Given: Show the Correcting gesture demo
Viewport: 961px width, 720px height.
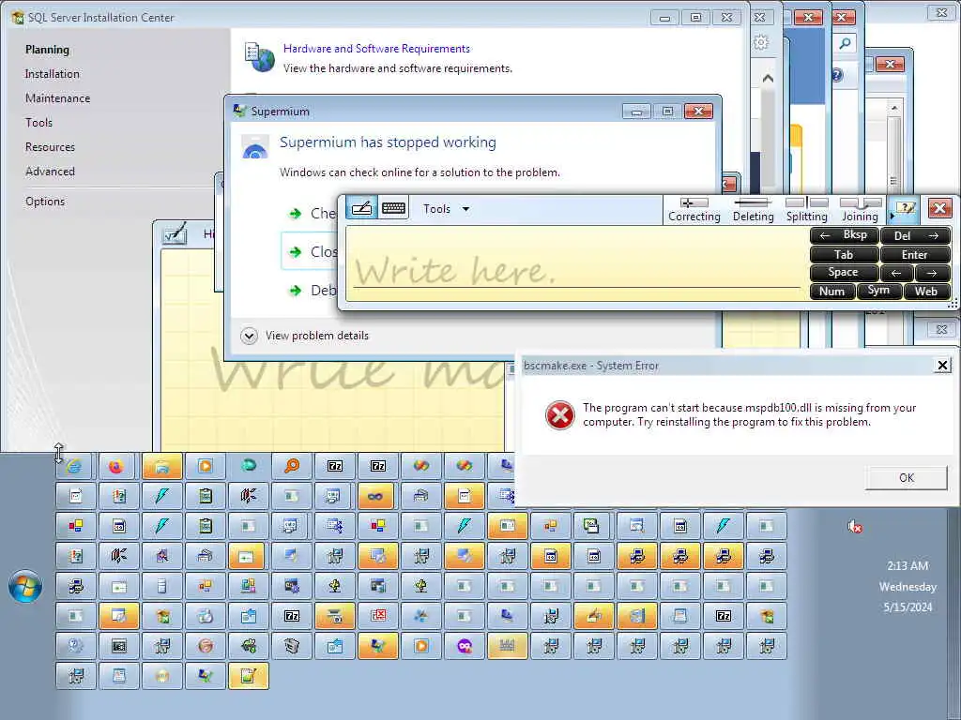Looking at the screenshot, I should point(694,209).
